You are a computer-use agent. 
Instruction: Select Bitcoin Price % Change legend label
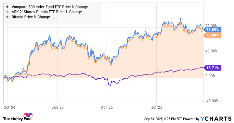(31, 17)
